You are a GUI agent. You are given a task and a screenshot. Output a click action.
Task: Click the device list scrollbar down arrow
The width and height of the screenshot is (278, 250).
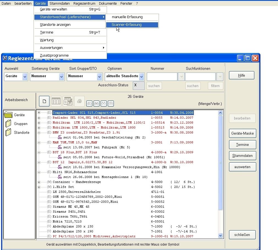pos(220,235)
